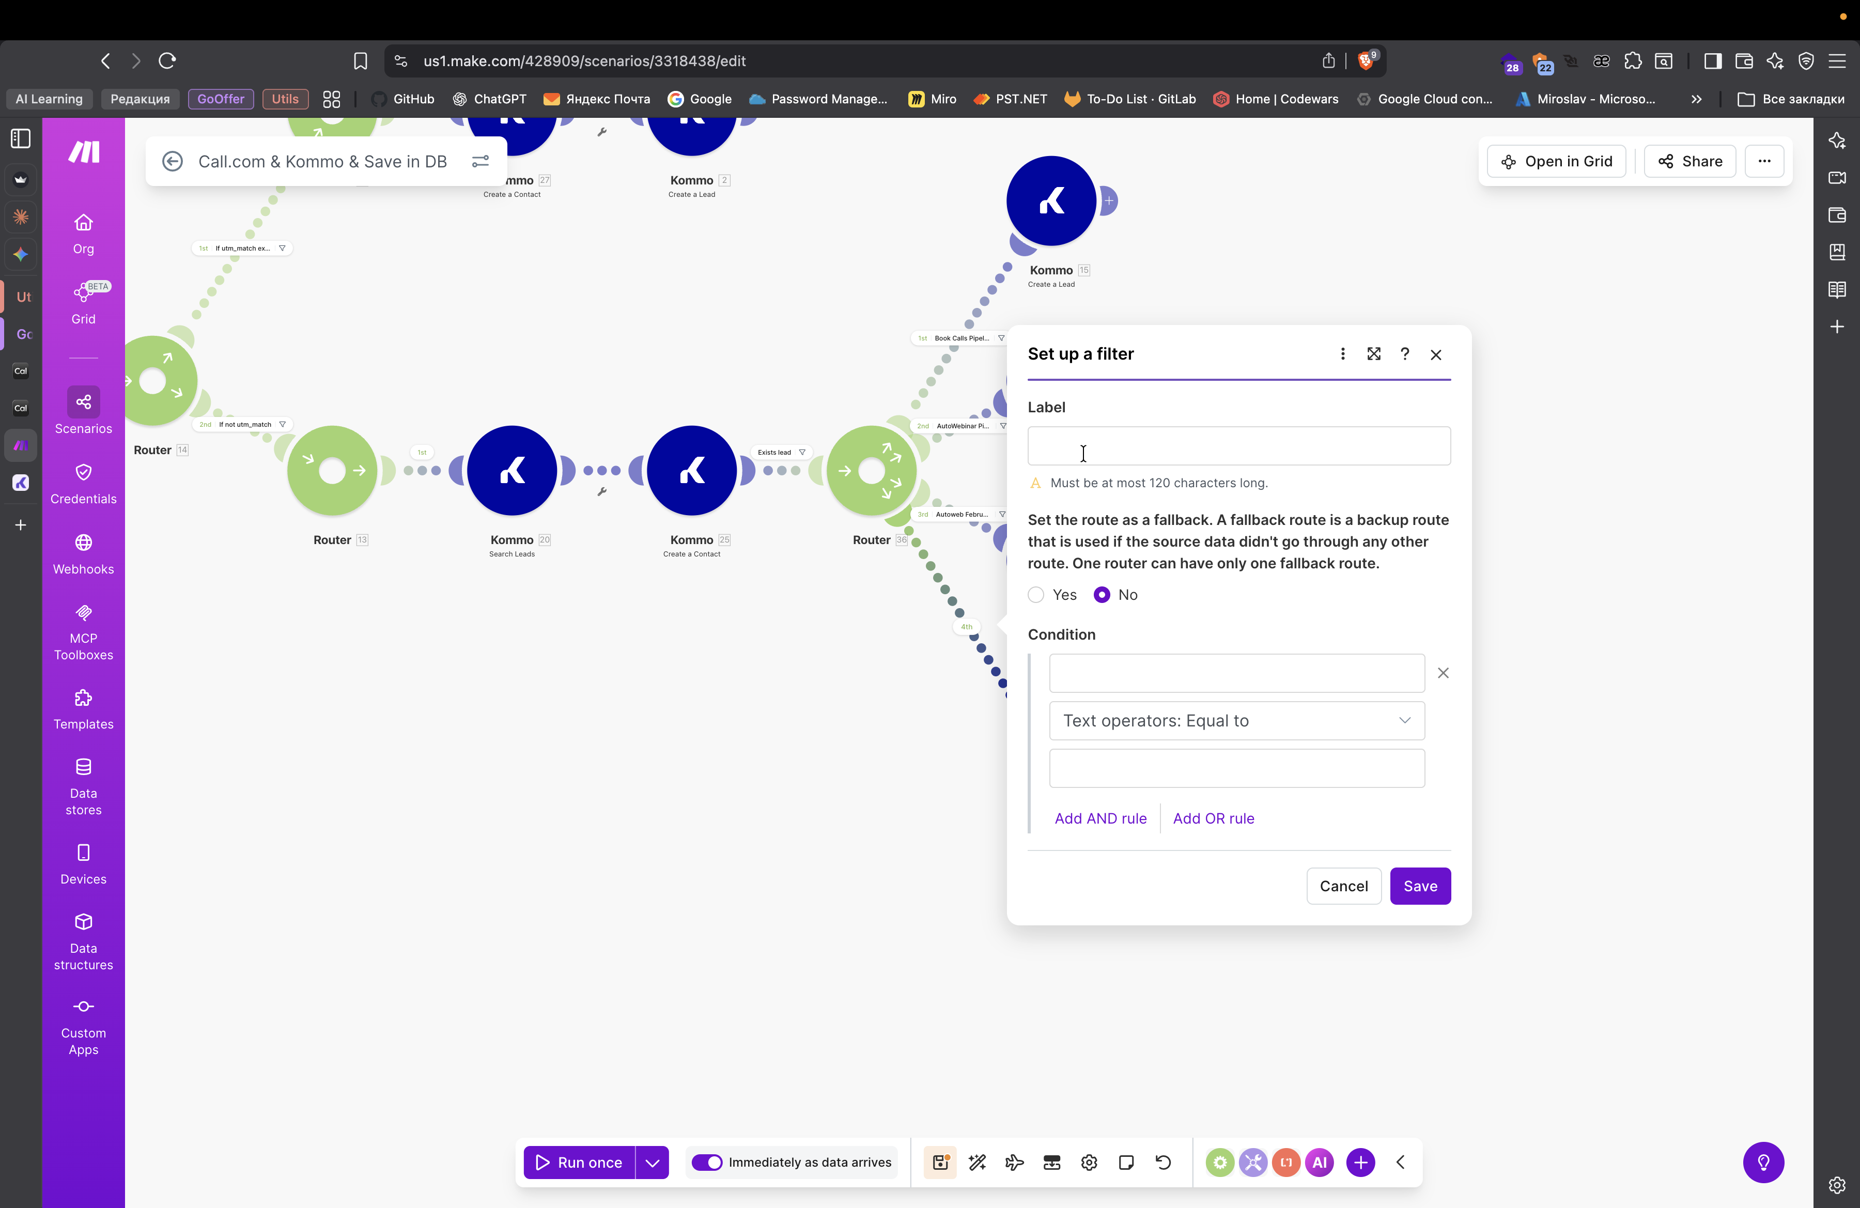Expand the Run once dropdown arrow
The height and width of the screenshot is (1208, 1860).
pyautogui.click(x=652, y=1162)
